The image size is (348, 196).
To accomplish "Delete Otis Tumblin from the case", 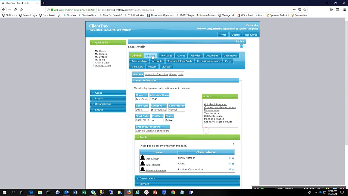I will point(233,158).
